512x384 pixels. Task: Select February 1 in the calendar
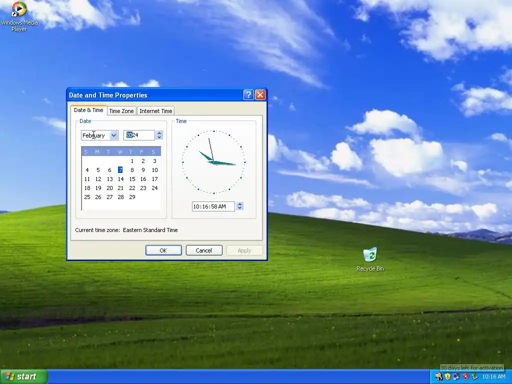[x=132, y=161]
